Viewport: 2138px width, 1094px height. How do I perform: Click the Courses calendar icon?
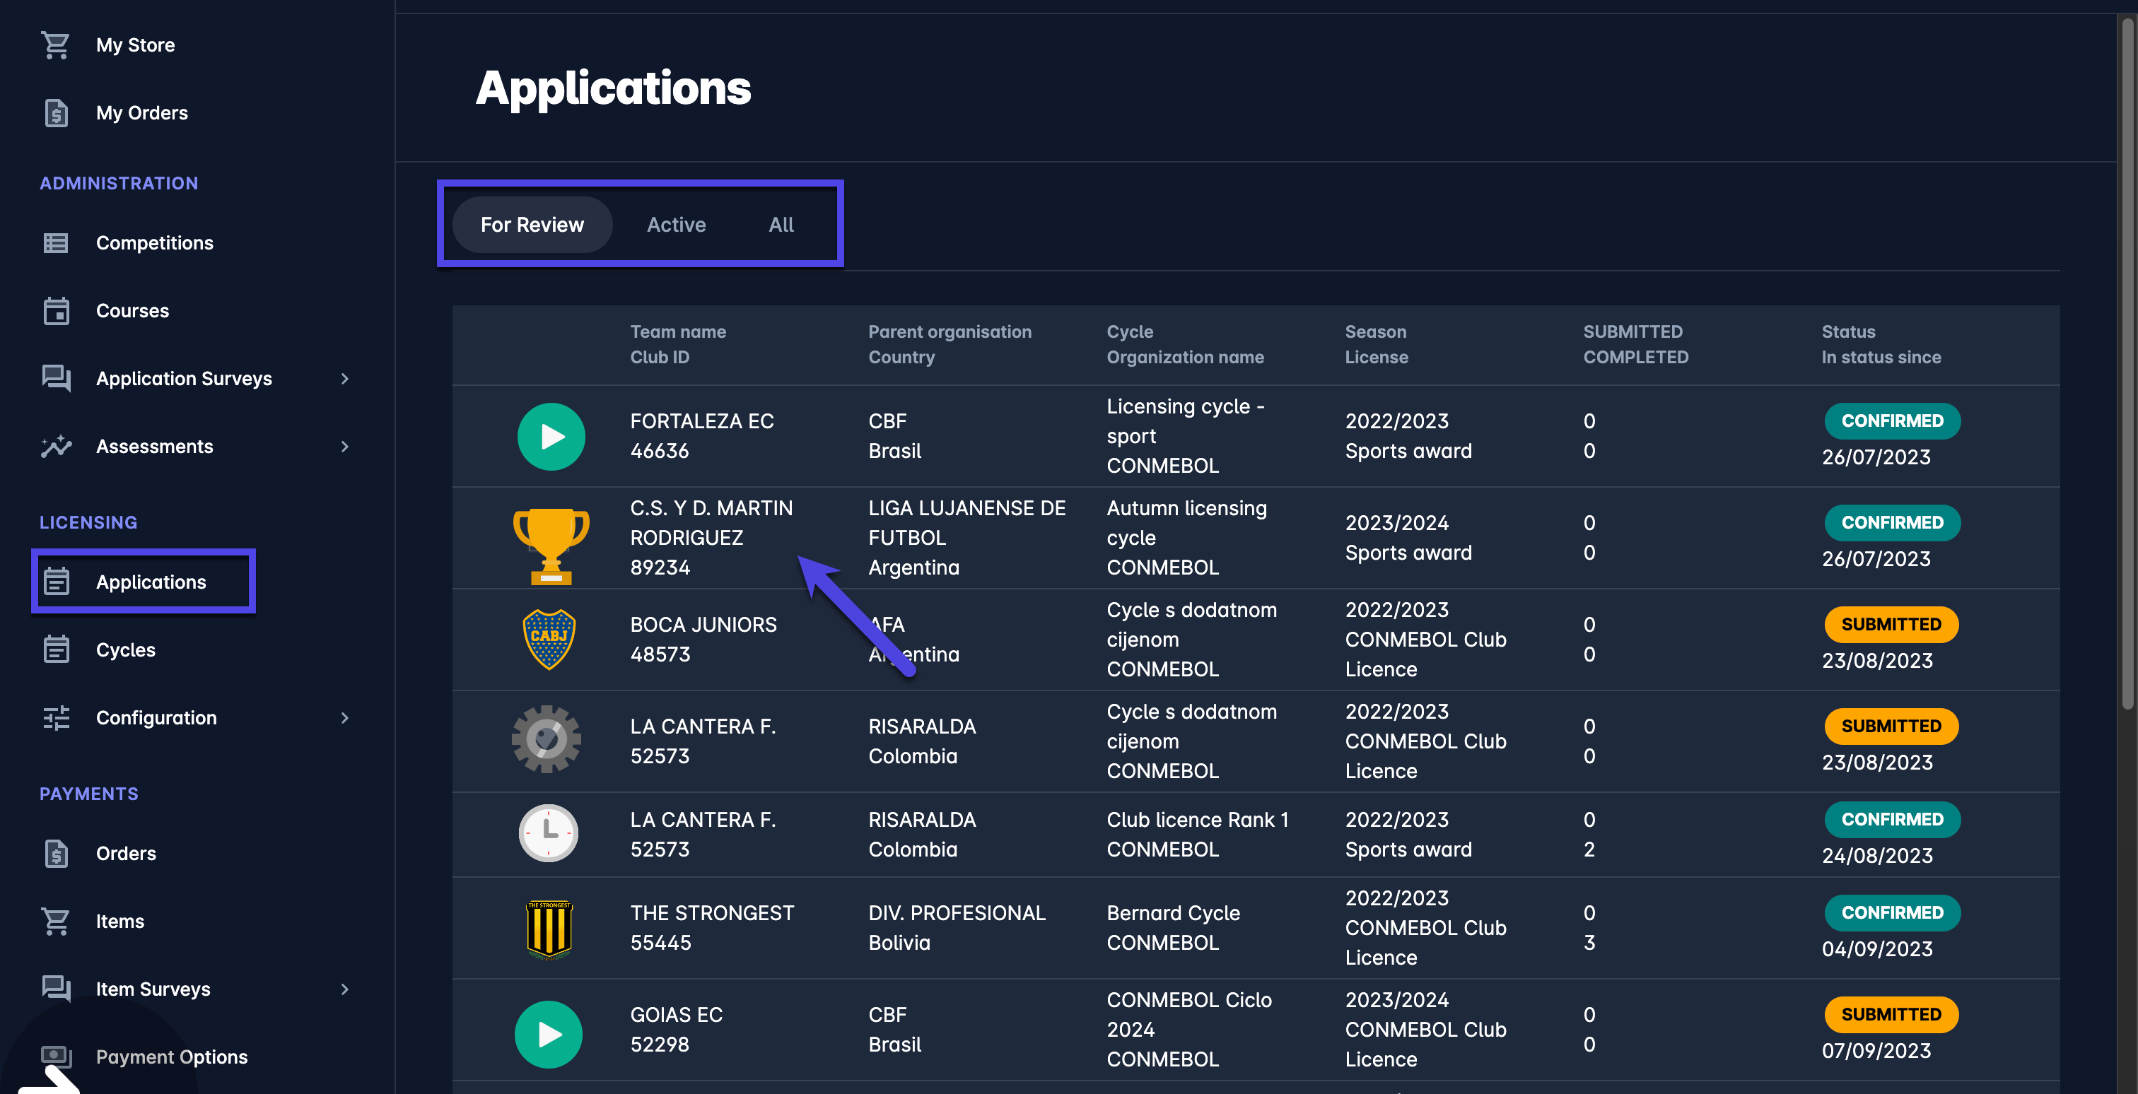[x=56, y=311]
